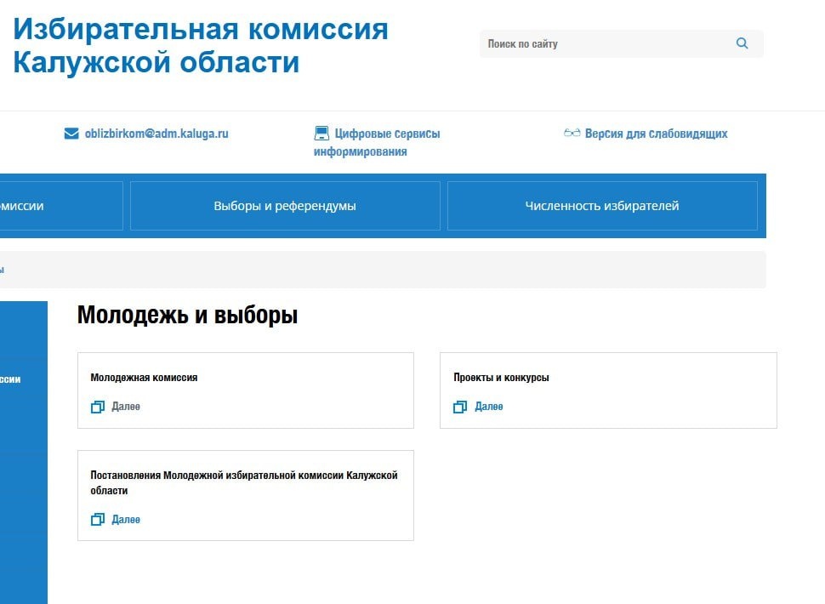This screenshot has height=604, width=825.
Task: Click the envelope email icon
Action: [x=71, y=134]
